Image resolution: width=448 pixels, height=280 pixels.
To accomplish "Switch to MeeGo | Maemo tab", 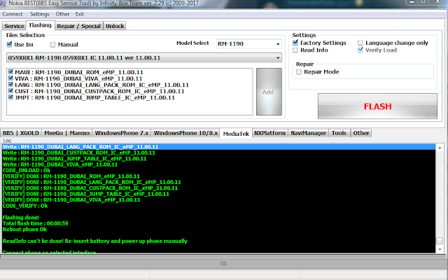I will [67, 133].
